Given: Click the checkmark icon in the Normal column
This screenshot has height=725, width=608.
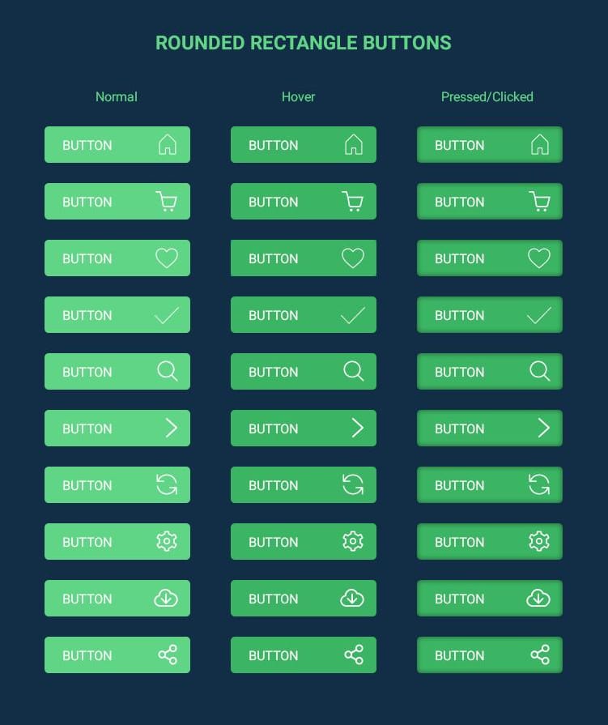Looking at the screenshot, I should (x=167, y=314).
